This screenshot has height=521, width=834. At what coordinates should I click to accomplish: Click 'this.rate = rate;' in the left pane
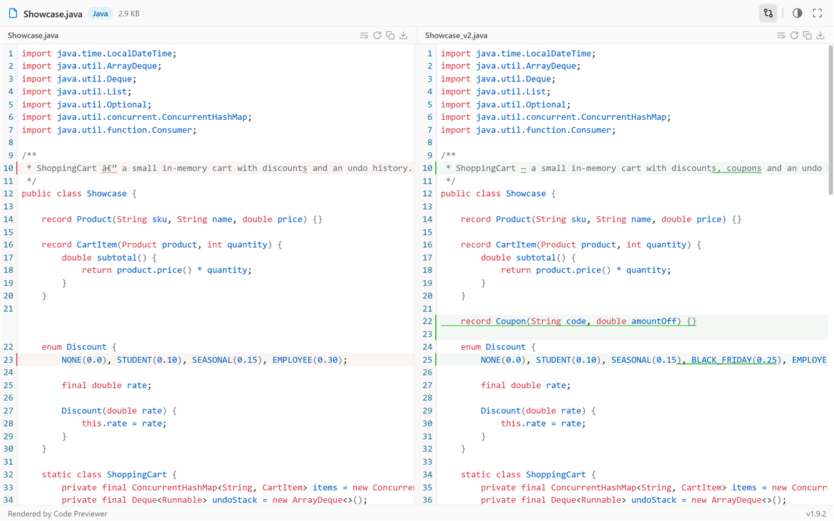(124, 423)
